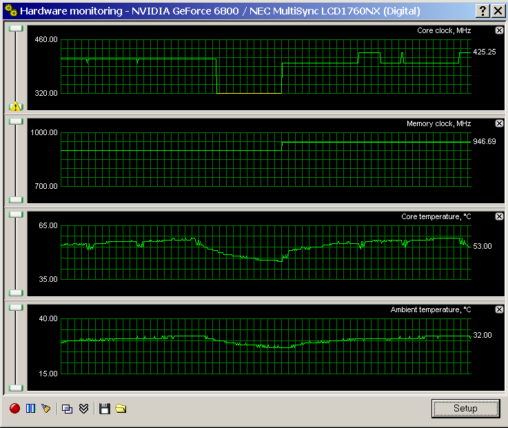Click the double chevron down icon
Screen dimensions: 508x428
[x=83, y=409]
